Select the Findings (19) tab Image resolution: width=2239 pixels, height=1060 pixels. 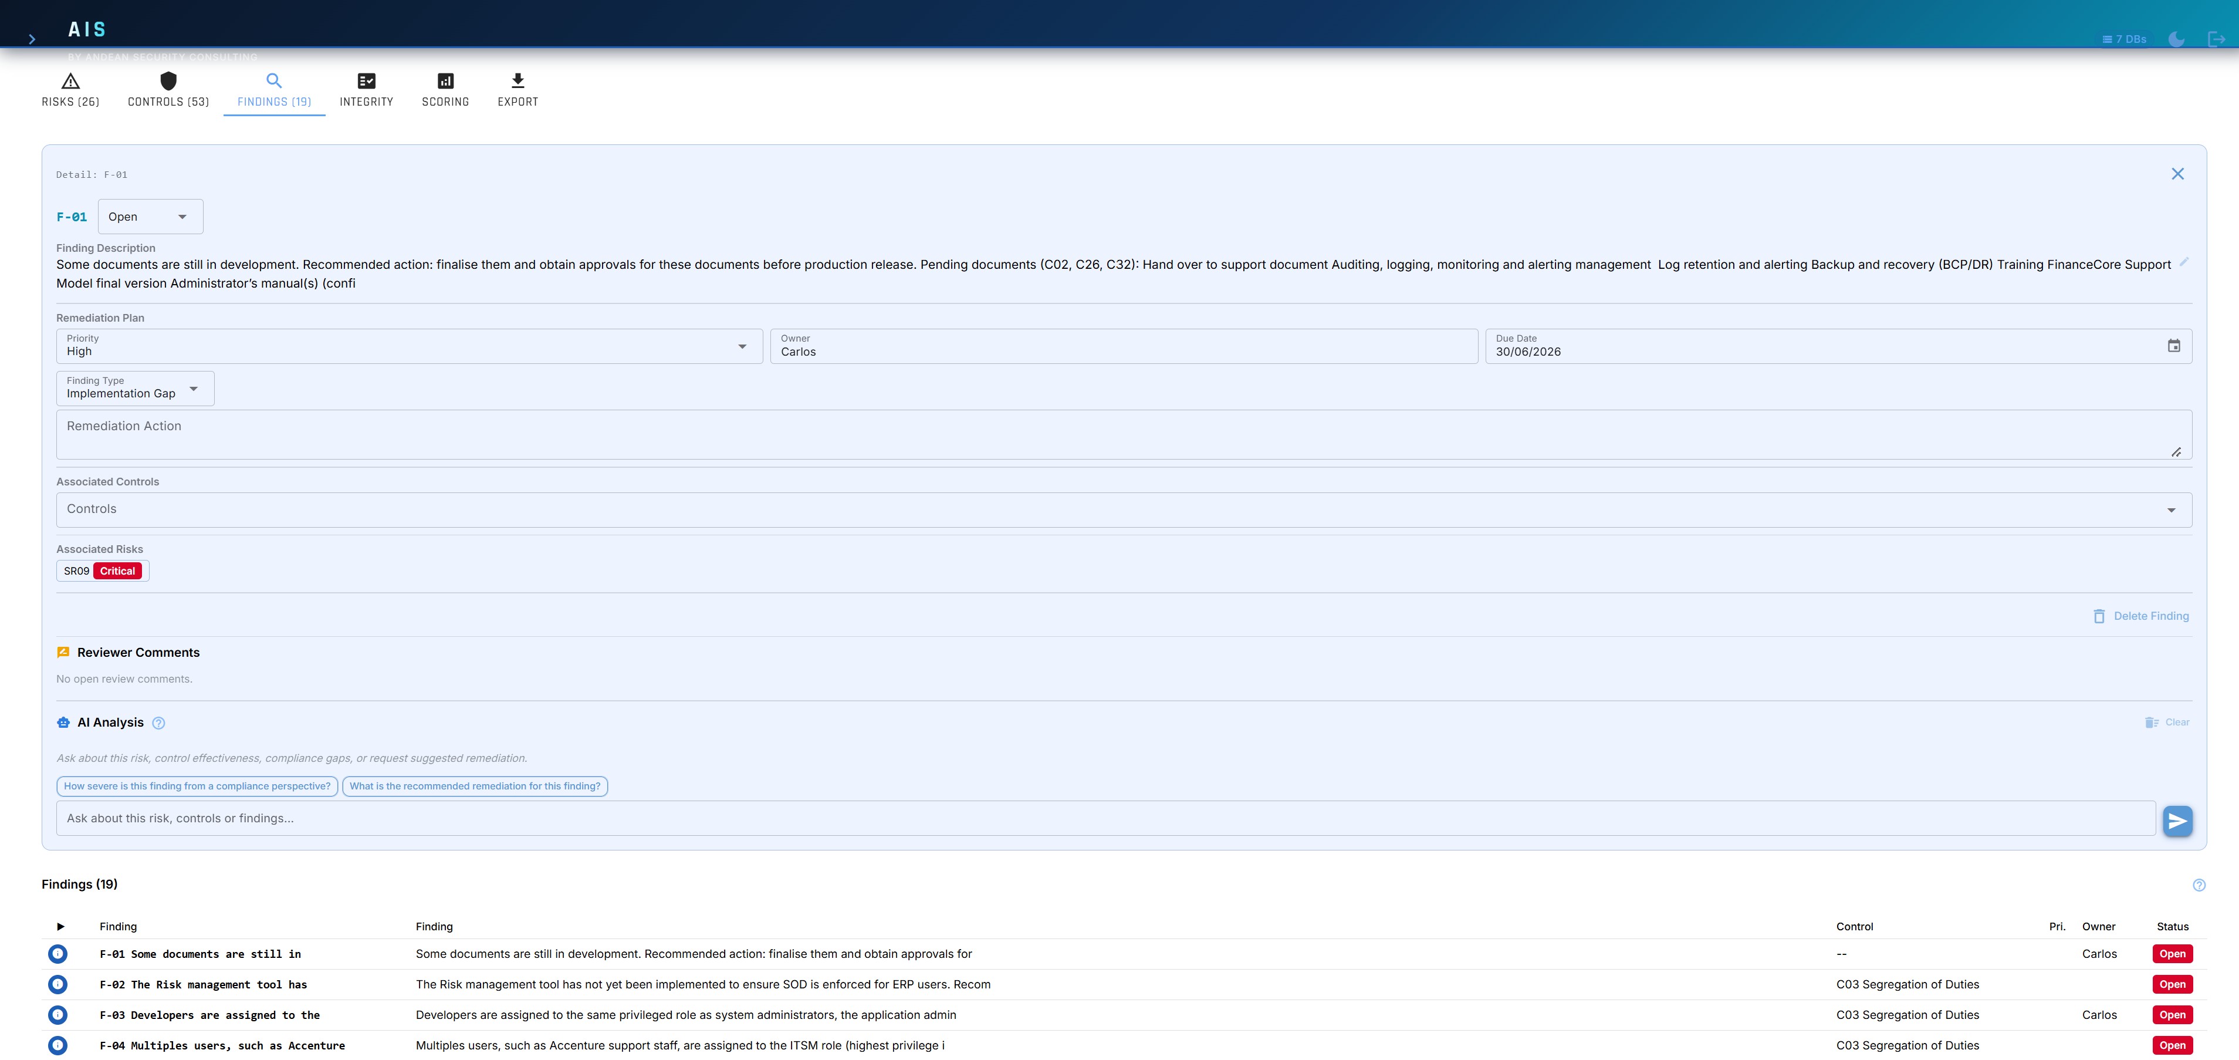pos(275,90)
